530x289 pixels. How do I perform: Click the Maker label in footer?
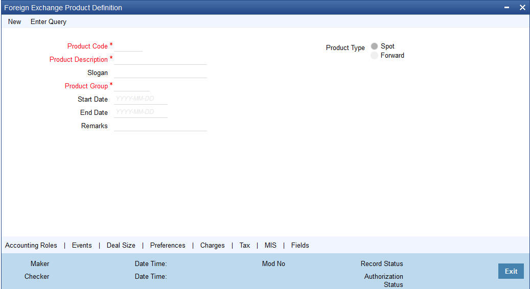pos(40,263)
